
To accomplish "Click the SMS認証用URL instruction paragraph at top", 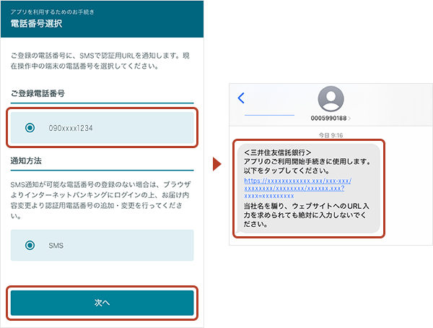I will click(x=101, y=61).
